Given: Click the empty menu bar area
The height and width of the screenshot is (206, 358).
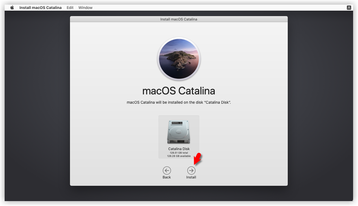Looking at the screenshot, I should [x=218, y=8].
